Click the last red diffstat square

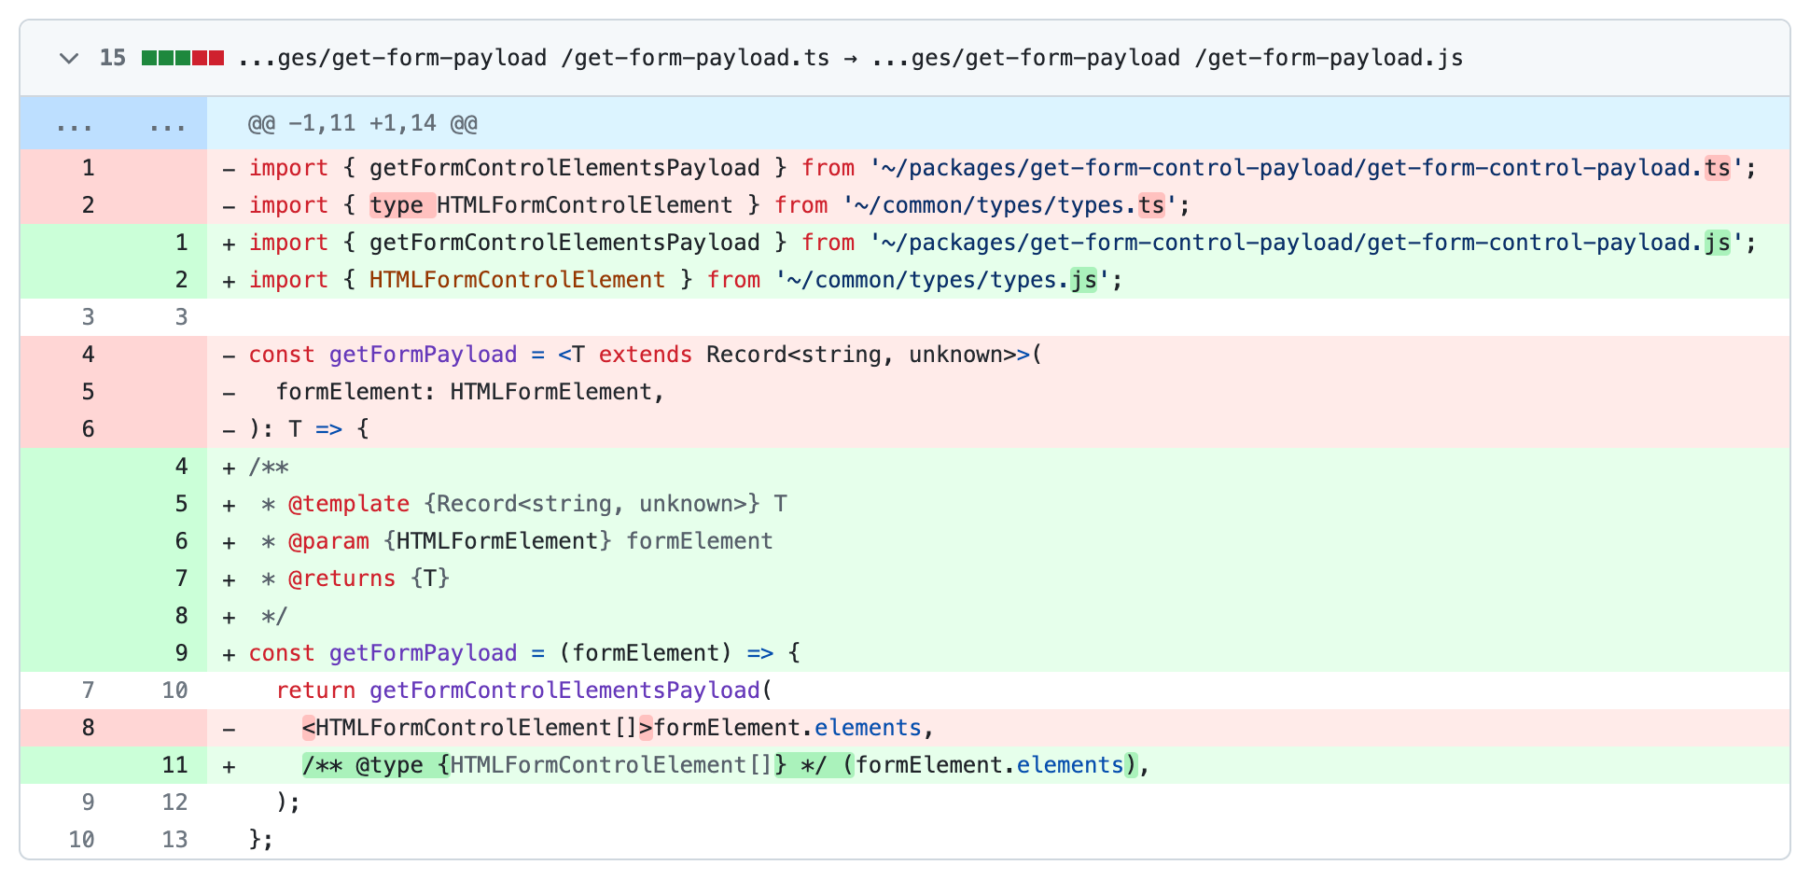[x=216, y=58]
